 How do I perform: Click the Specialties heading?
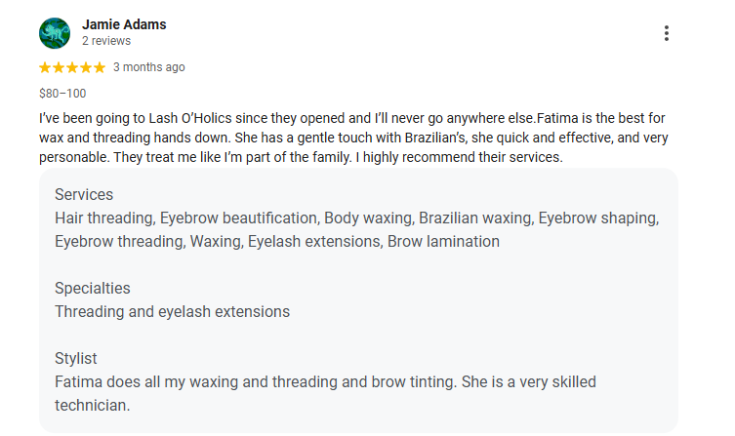click(93, 289)
